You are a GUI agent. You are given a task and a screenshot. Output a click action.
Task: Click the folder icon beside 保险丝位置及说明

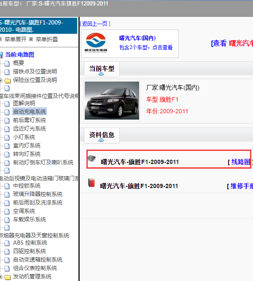[x=8, y=80]
